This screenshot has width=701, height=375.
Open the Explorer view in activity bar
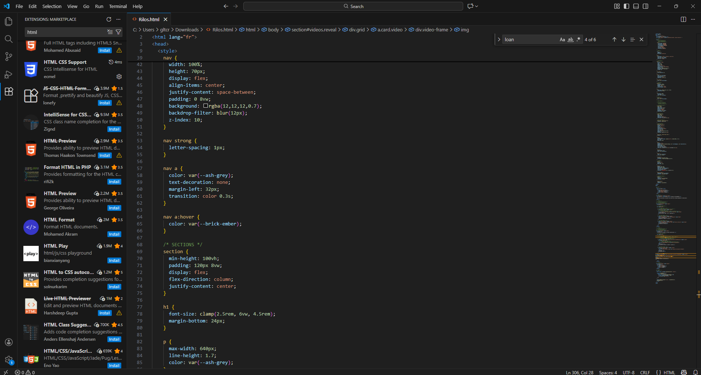coord(8,22)
